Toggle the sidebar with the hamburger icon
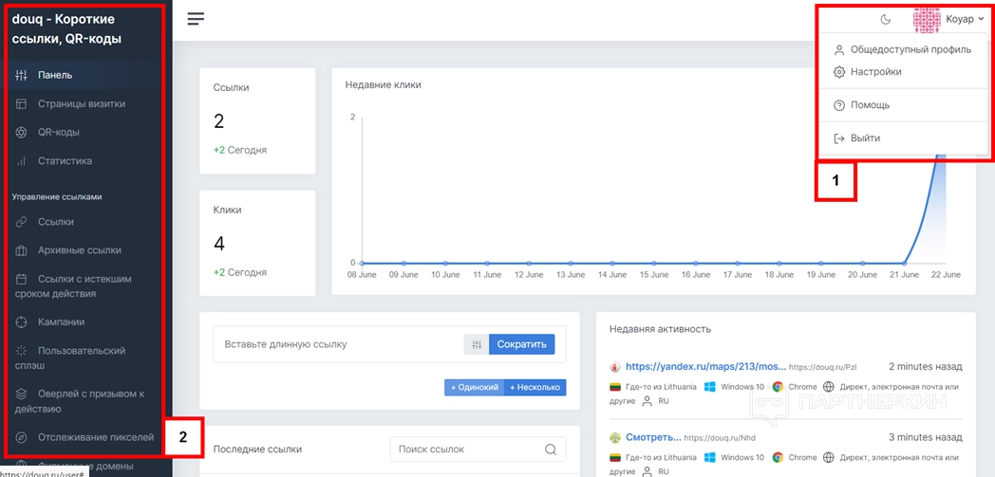Image resolution: width=995 pixels, height=477 pixels. pyautogui.click(x=196, y=19)
